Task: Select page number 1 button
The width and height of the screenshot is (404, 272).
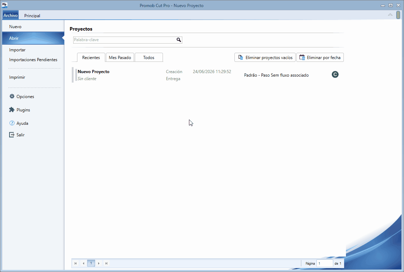Action: coord(91,263)
